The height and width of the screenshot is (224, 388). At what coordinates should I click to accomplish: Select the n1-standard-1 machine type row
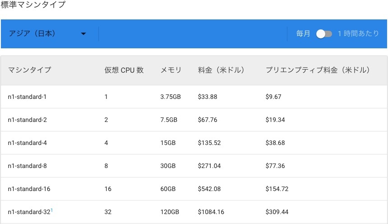(28, 97)
